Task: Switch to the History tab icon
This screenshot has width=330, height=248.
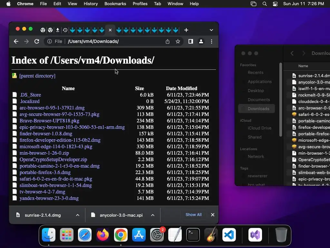Action: (x=65, y=30)
